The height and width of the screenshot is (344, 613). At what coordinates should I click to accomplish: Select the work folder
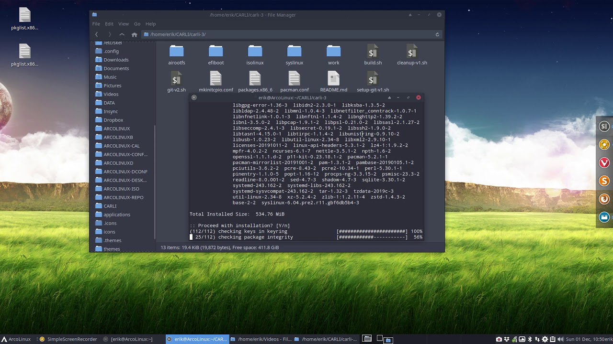pos(334,55)
